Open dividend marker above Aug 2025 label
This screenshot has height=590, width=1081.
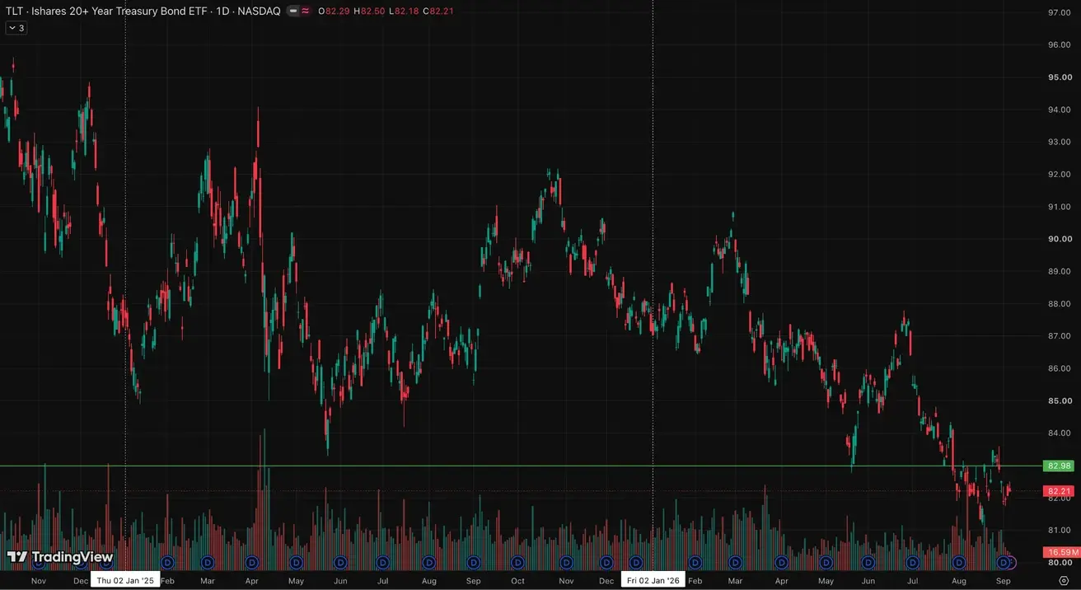pyautogui.click(x=429, y=562)
